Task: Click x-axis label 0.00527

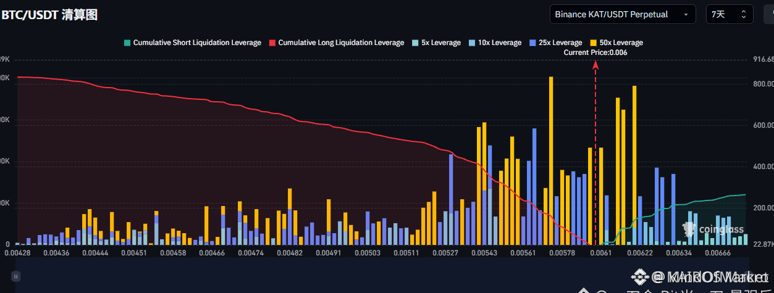Action: coord(445,253)
